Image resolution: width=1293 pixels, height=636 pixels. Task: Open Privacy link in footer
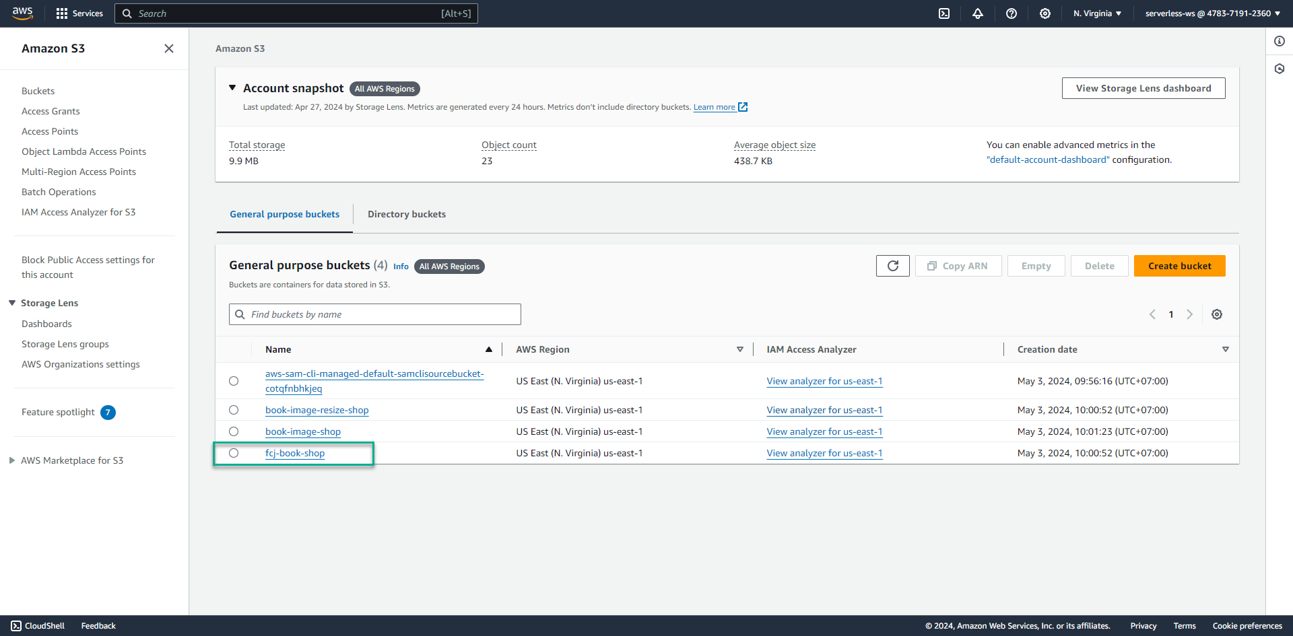pyautogui.click(x=1143, y=626)
